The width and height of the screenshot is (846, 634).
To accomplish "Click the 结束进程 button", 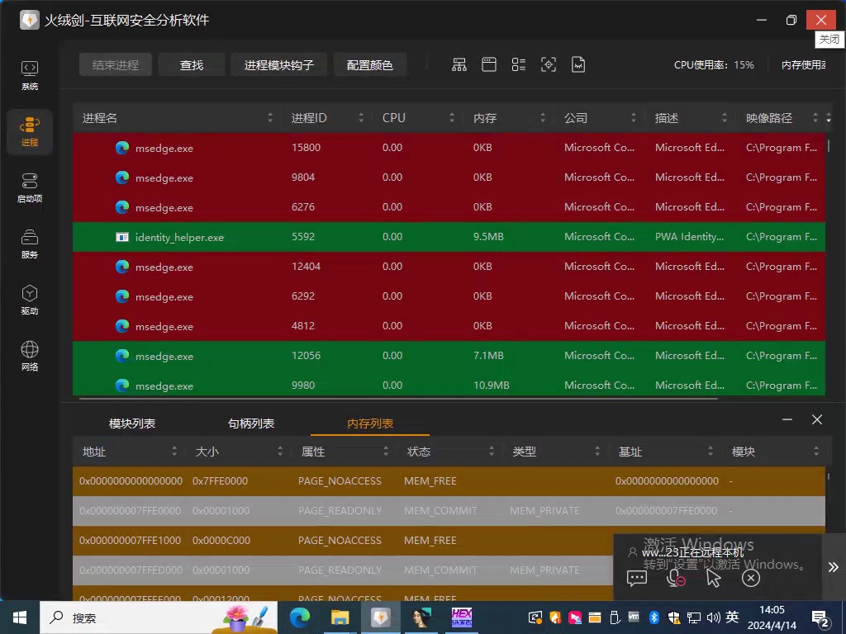I will pyautogui.click(x=116, y=65).
